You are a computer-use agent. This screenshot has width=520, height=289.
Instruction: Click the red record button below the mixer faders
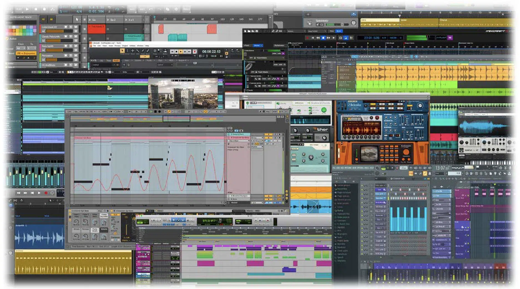46,193
